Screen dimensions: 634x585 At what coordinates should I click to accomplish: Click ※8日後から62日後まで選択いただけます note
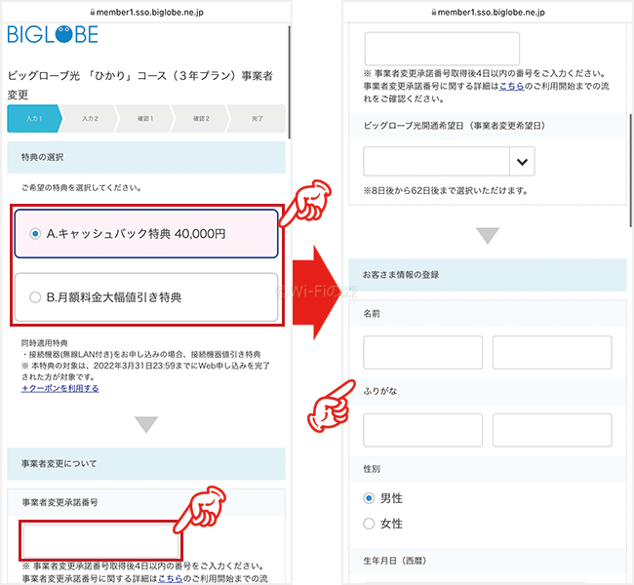(445, 190)
